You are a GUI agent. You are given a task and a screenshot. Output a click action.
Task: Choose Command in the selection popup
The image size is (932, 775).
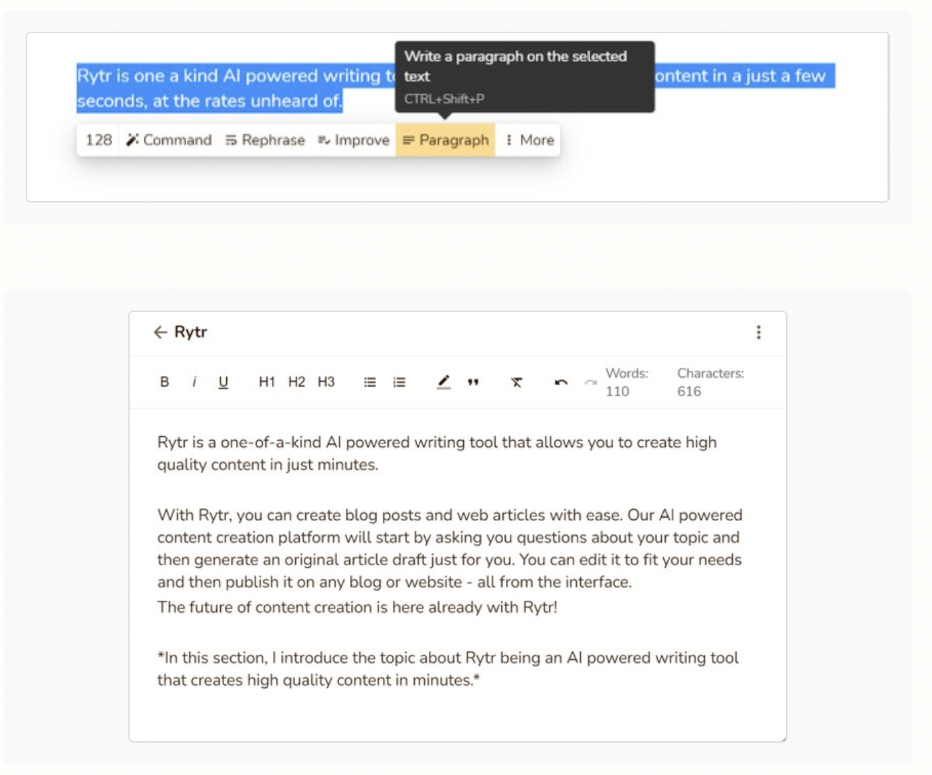169,140
